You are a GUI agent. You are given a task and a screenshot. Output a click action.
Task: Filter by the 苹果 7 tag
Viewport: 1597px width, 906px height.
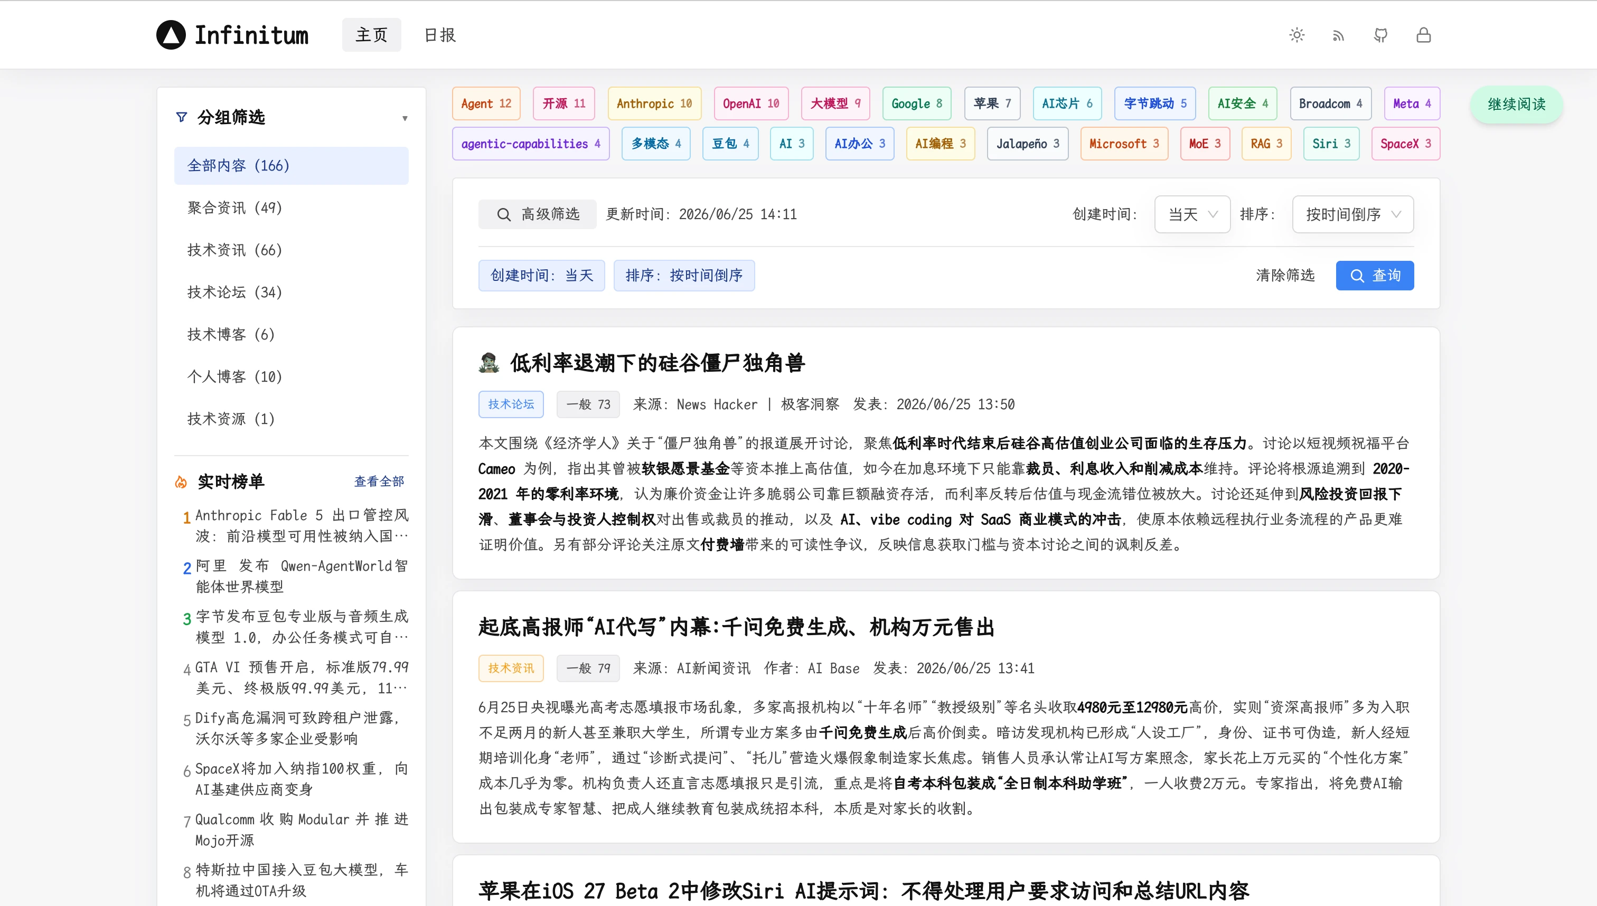pyautogui.click(x=992, y=104)
